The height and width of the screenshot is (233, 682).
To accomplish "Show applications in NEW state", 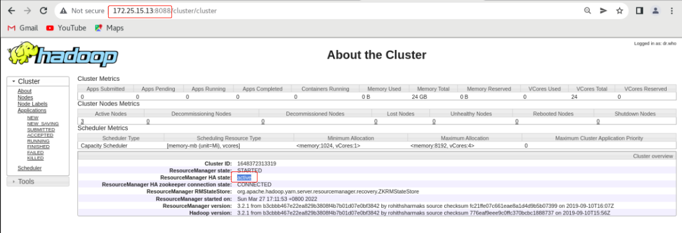I will [x=33, y=118].
